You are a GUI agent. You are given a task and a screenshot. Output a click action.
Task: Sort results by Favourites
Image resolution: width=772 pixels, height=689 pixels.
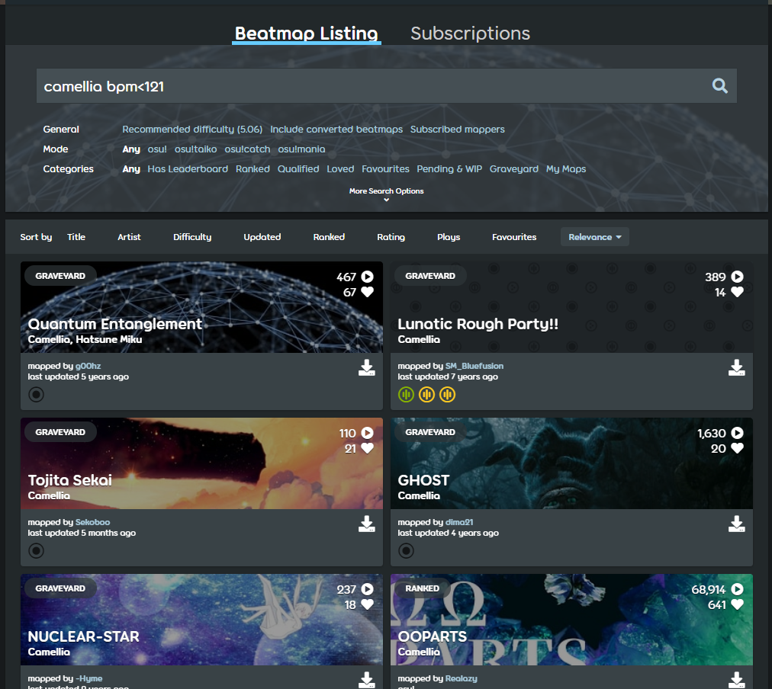pyautogui.click(x=514, y=237)
